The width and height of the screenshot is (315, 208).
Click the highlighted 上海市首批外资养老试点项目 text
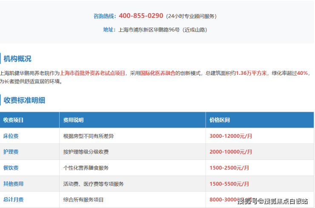93,73
